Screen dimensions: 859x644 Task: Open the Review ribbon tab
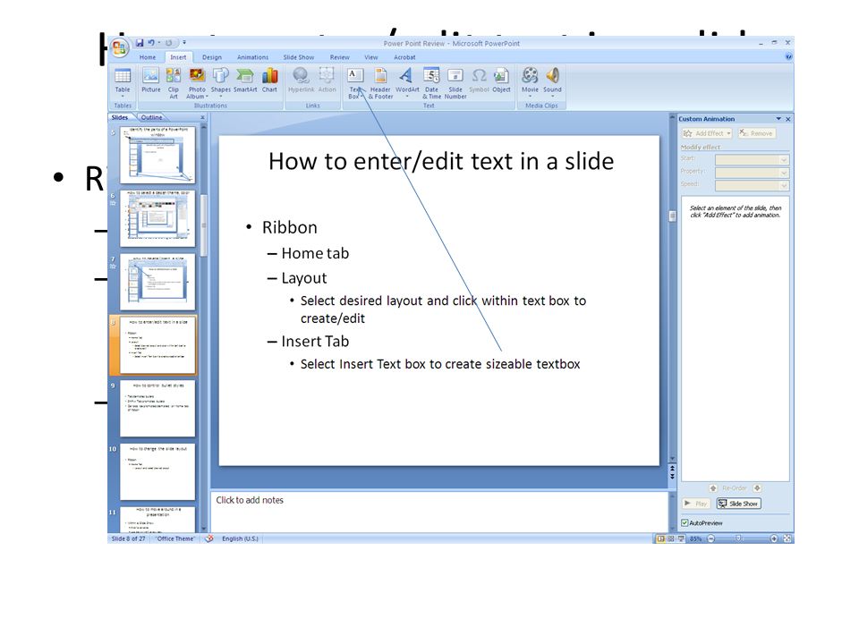[340, 57]
